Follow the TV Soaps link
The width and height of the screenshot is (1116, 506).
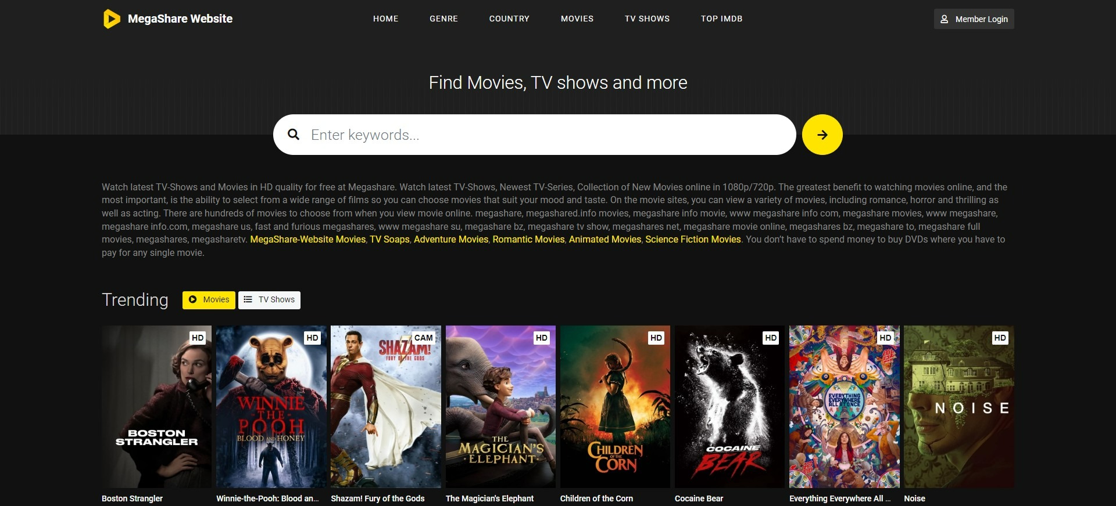click(389, 239)
